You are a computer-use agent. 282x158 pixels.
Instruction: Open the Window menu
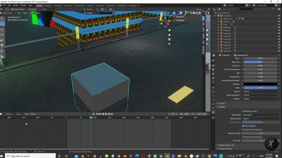pyautogui.click(x=23, y=5)
